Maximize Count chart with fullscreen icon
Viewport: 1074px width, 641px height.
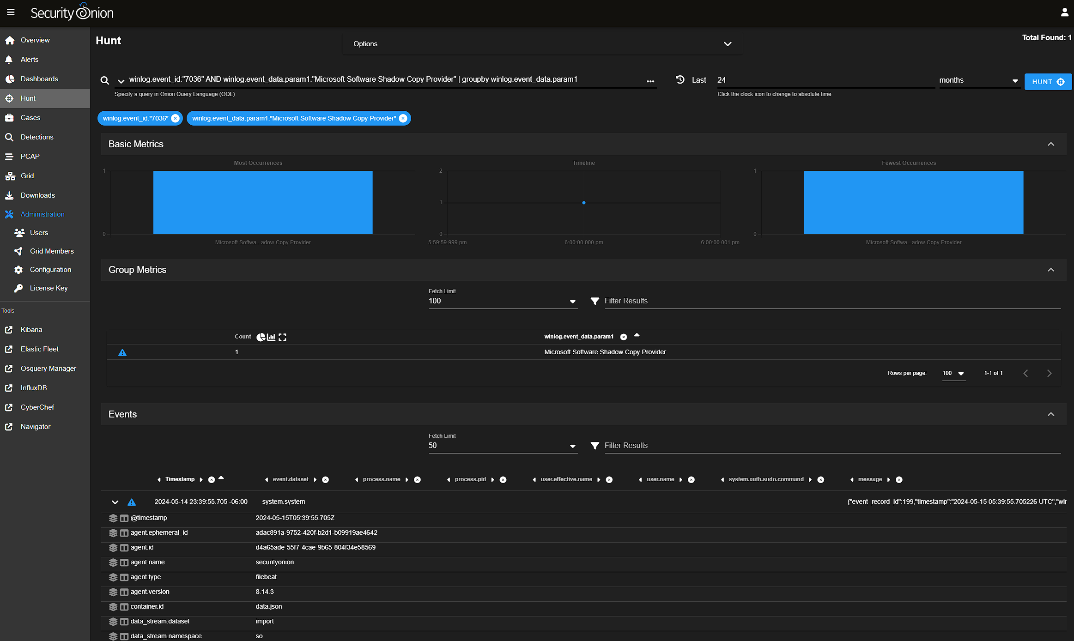click(x=282, y=337)
